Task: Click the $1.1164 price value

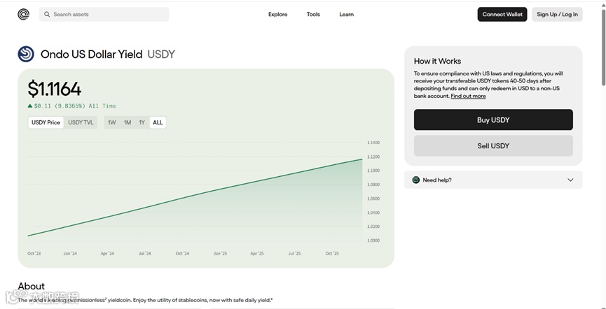Action: click(x=55, y=89)
